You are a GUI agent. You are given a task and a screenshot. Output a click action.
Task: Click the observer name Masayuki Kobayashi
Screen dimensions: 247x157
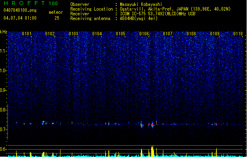click(x=141, y=4)
